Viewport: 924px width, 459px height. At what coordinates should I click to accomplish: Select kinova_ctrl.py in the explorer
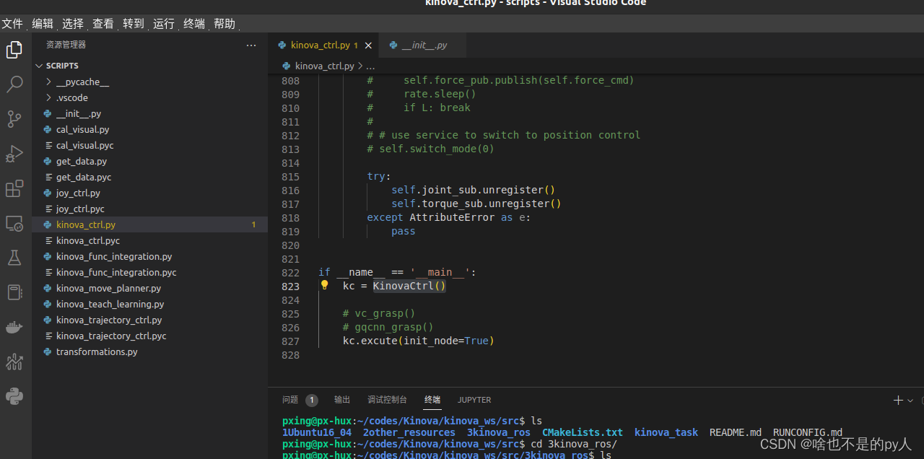[149, 224]
